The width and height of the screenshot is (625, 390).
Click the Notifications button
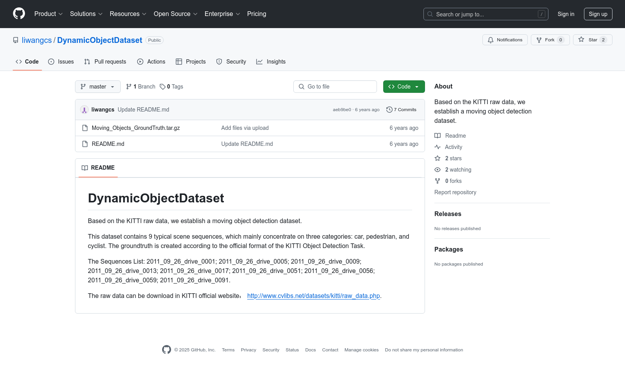click(x=505, y=40)
